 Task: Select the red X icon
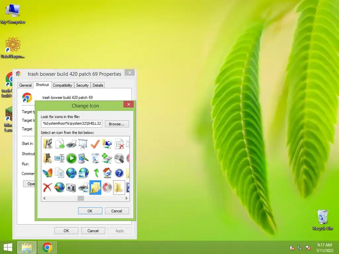[47, 188]
